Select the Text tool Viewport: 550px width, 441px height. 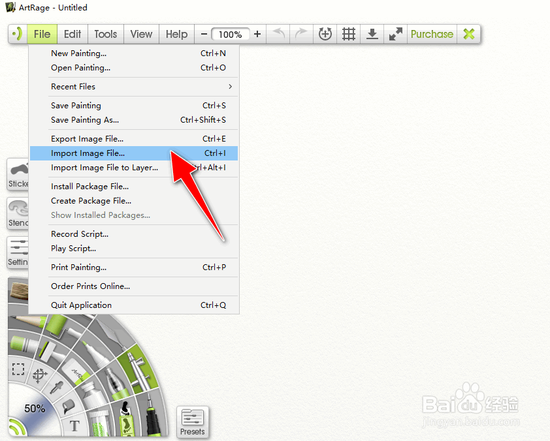coord(74,426)
